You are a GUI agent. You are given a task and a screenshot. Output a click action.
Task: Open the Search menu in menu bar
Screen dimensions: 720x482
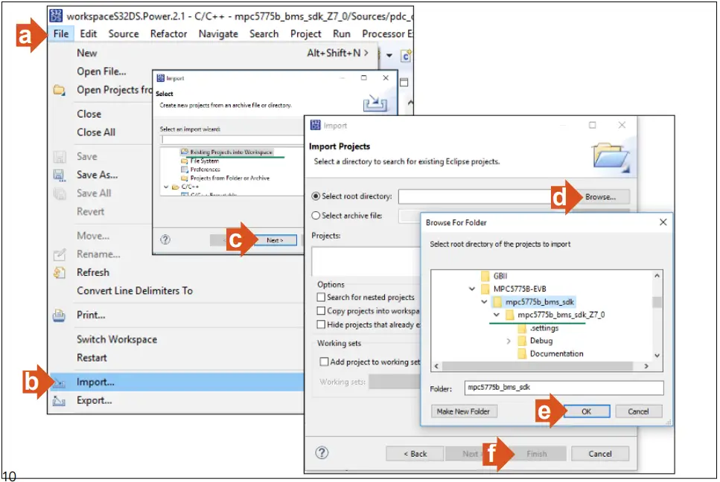[x=264, y=33]
